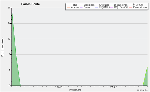The height and width of the screenshot is (92, 150).
Task: Click the y-axis value 21
Action: click(x=9, y=8)
